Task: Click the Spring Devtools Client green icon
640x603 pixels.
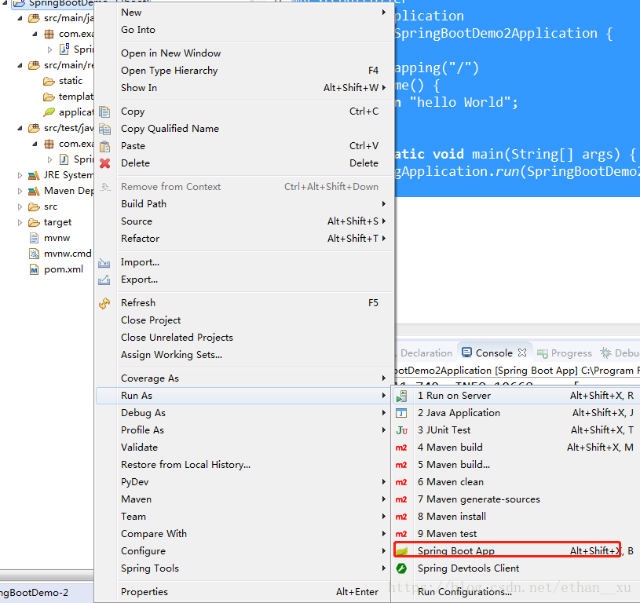Action: (401, 568)
